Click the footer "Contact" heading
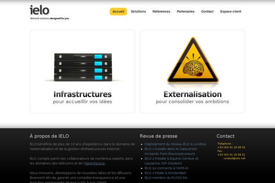This screenshot has height=183, width=275. (225, 136)
